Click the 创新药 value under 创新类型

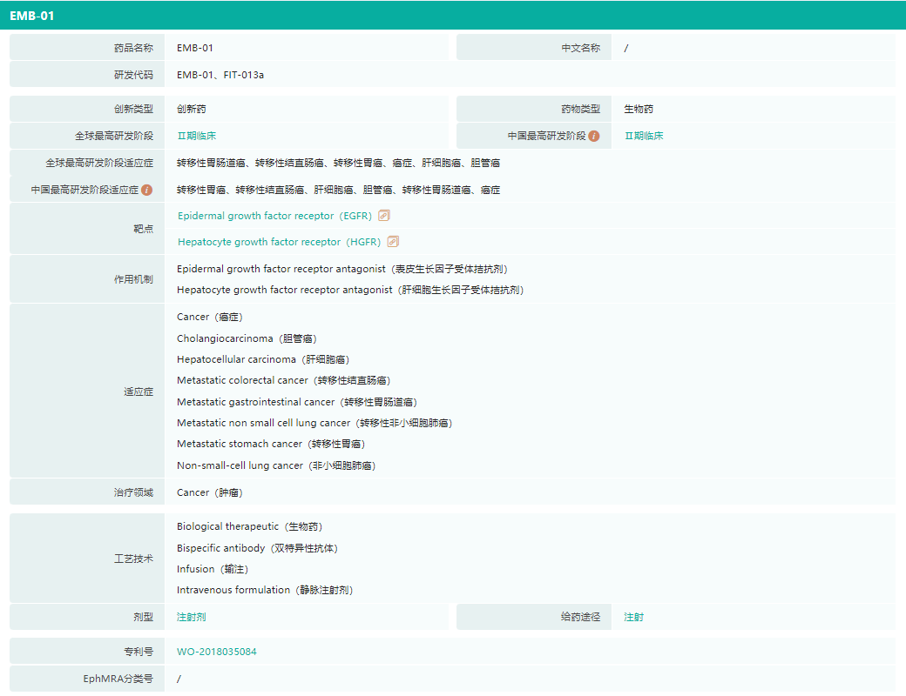pyautogui.click(x=191, y=110)
